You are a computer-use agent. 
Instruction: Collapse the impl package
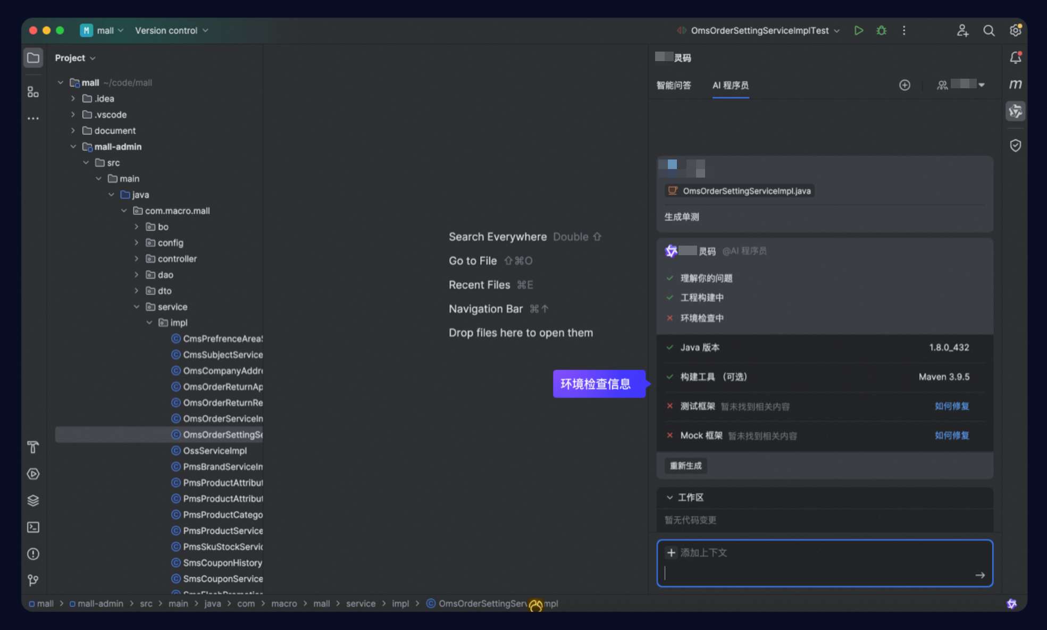[x=149, y=322]
